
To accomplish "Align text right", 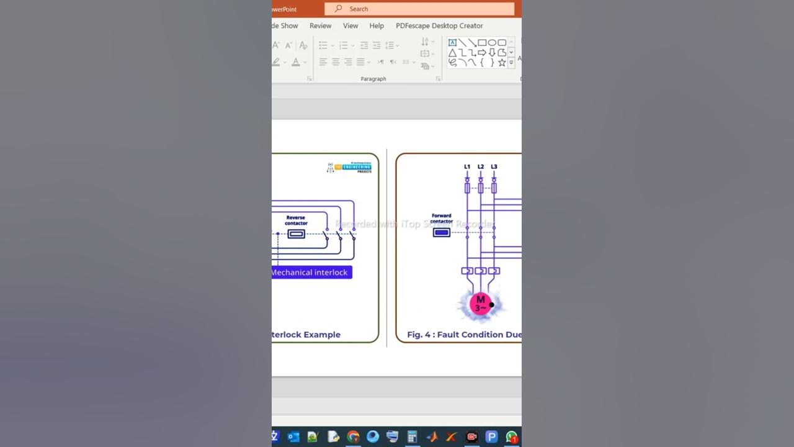I will [x=348, y=62].
